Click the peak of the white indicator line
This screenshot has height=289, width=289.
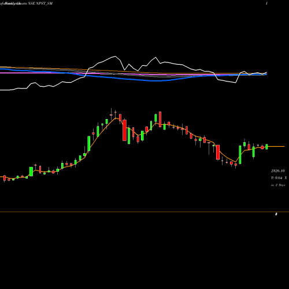pos(115,56)
